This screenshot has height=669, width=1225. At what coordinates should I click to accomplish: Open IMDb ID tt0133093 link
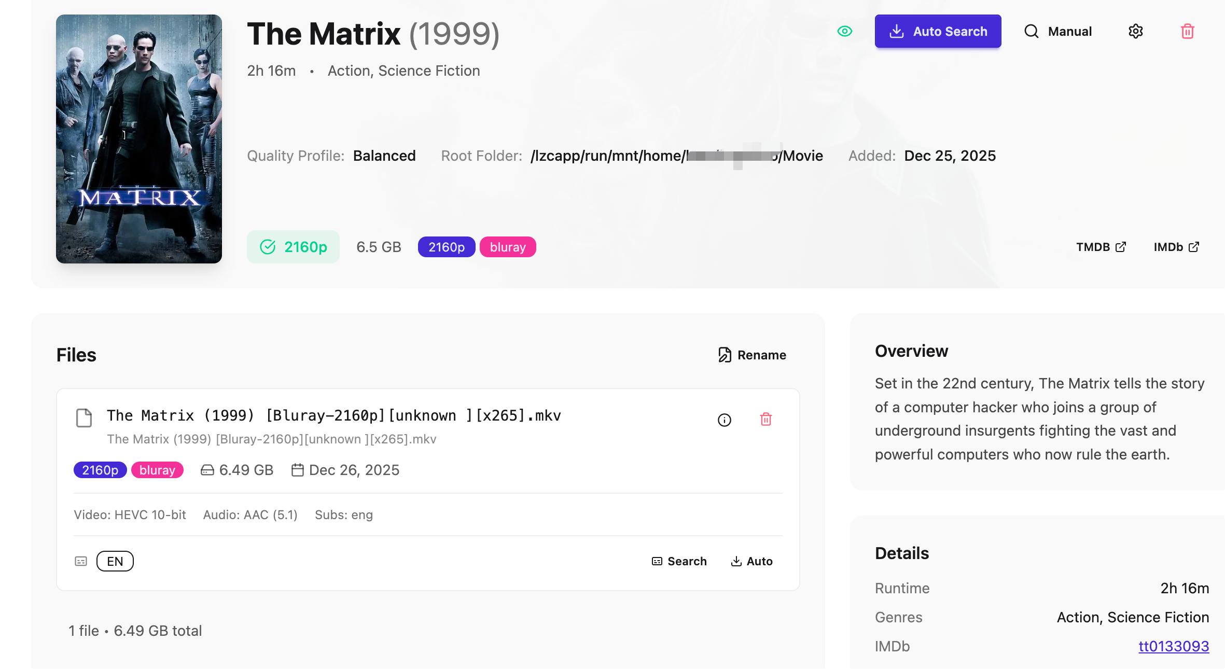pyautogui.click(x=1174, y=646)
